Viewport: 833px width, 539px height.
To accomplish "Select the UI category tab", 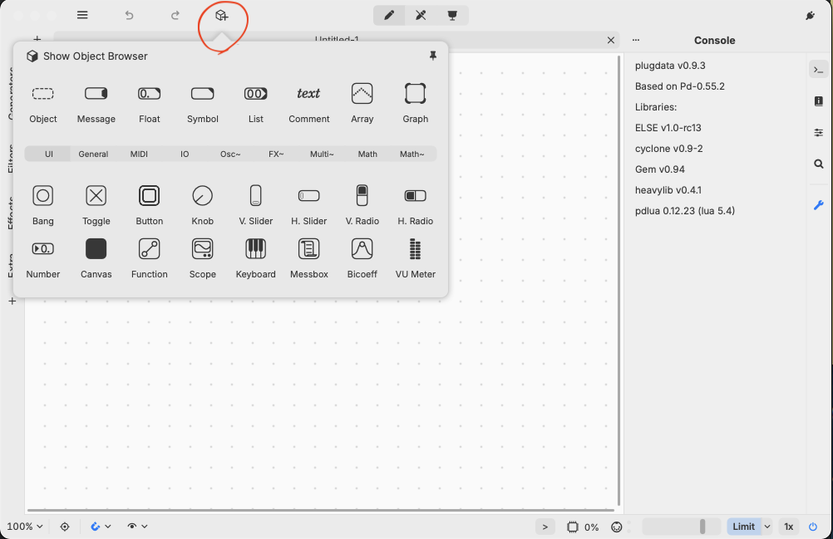I will [x=48, y=154].
